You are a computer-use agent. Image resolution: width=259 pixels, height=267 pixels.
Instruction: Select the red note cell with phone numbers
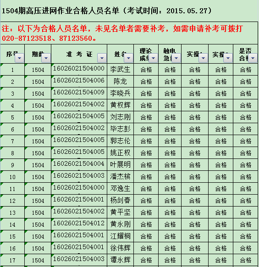(x=129, y=33)
